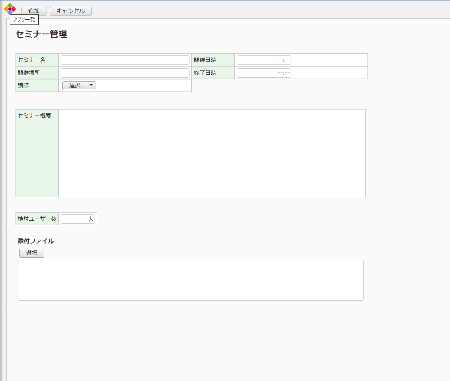Image resolution: width=450 pixels, height=381 pixels.
Task: Select the 開催日時 date field
Action: coord(257,60)
